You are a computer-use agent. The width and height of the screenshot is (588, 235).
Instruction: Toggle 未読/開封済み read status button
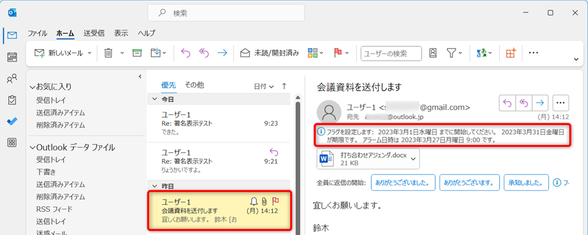click(x=270, y=53)
